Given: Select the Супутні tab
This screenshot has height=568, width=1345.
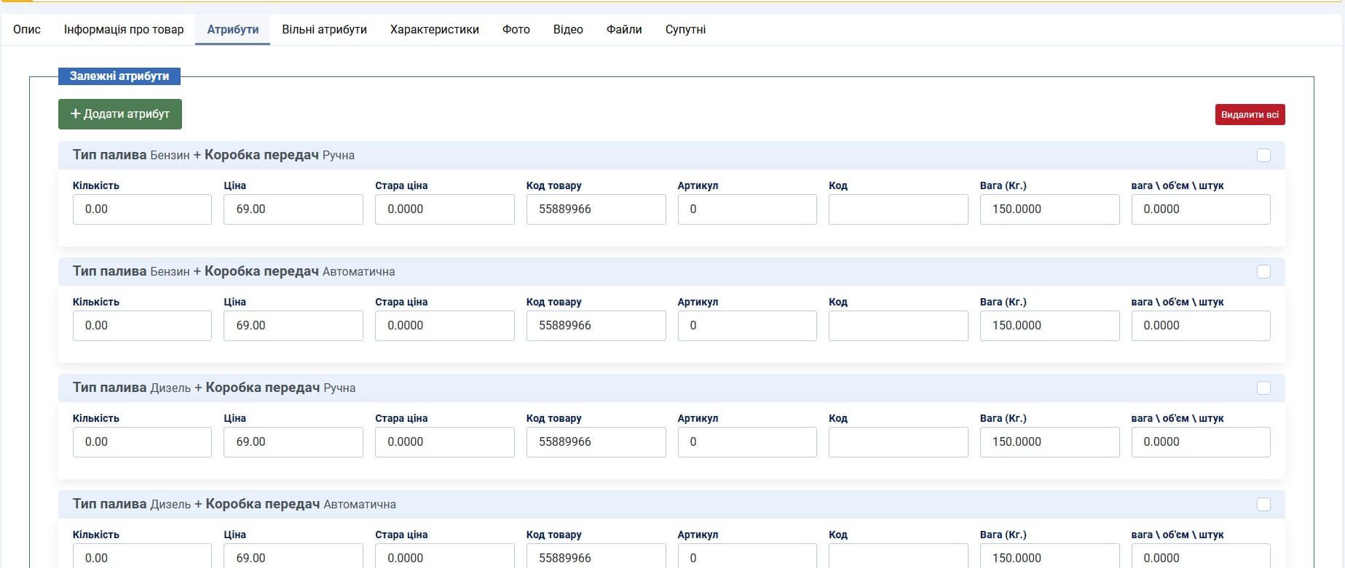Looking at the screenshot, I should click(685, 30).
